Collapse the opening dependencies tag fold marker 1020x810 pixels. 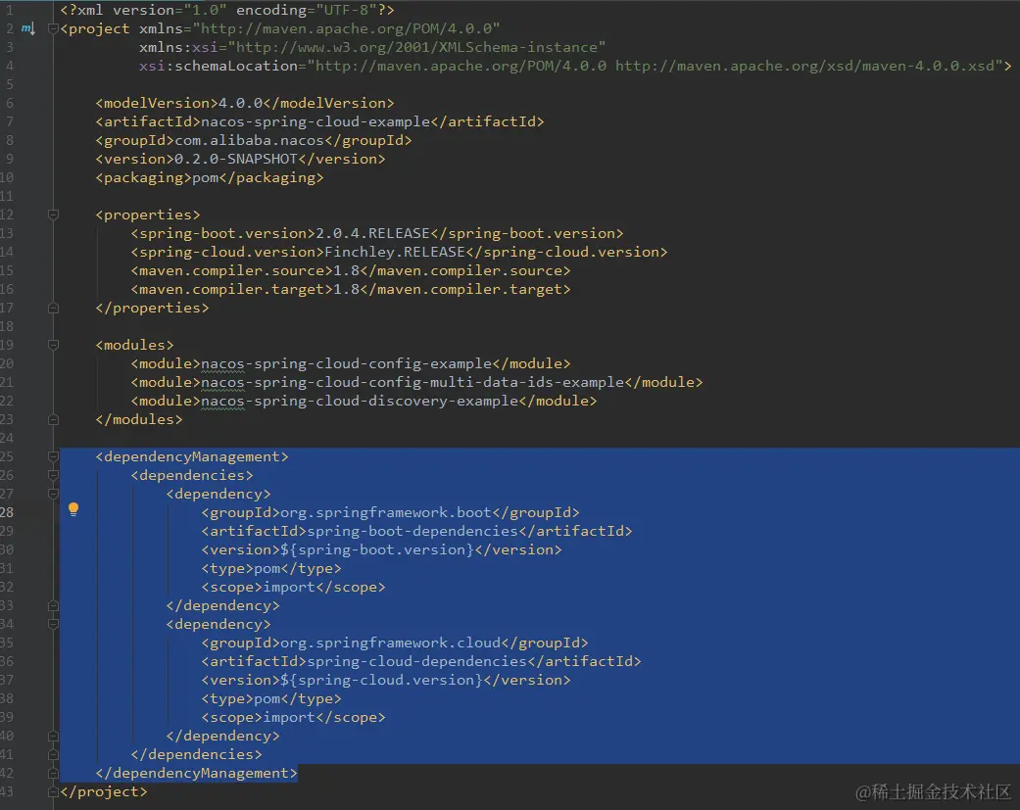pos(53,475)
